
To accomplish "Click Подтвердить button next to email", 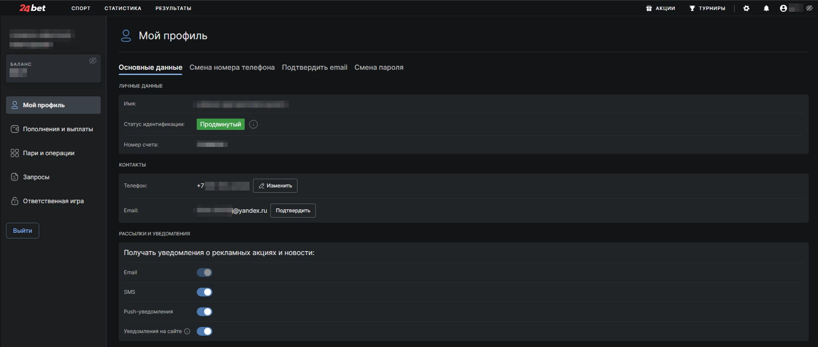I will pyautogui.click(x=293, y=211).
